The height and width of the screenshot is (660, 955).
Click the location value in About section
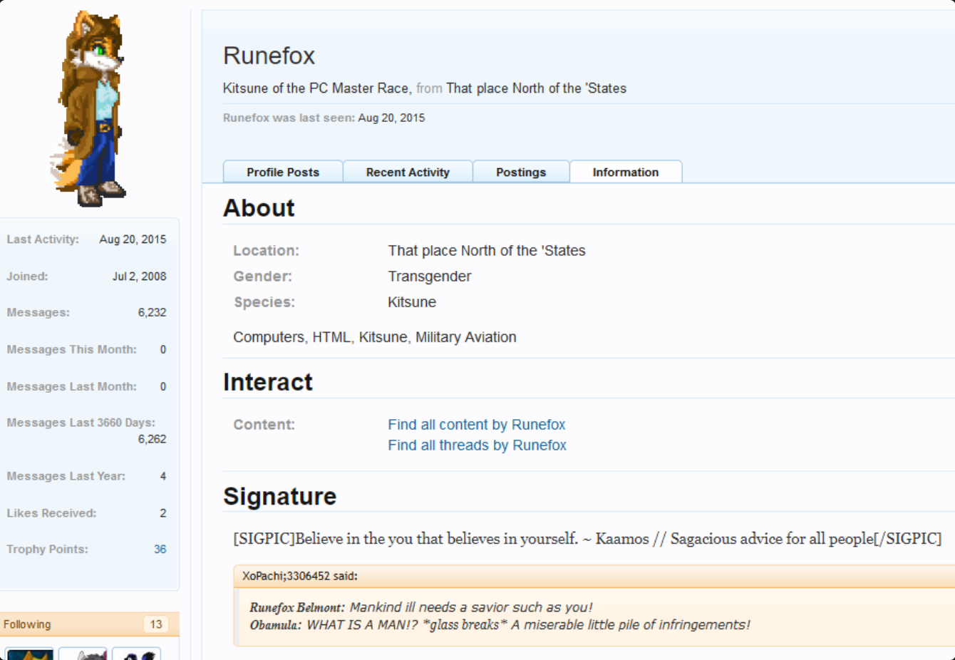tap(487, 251)
